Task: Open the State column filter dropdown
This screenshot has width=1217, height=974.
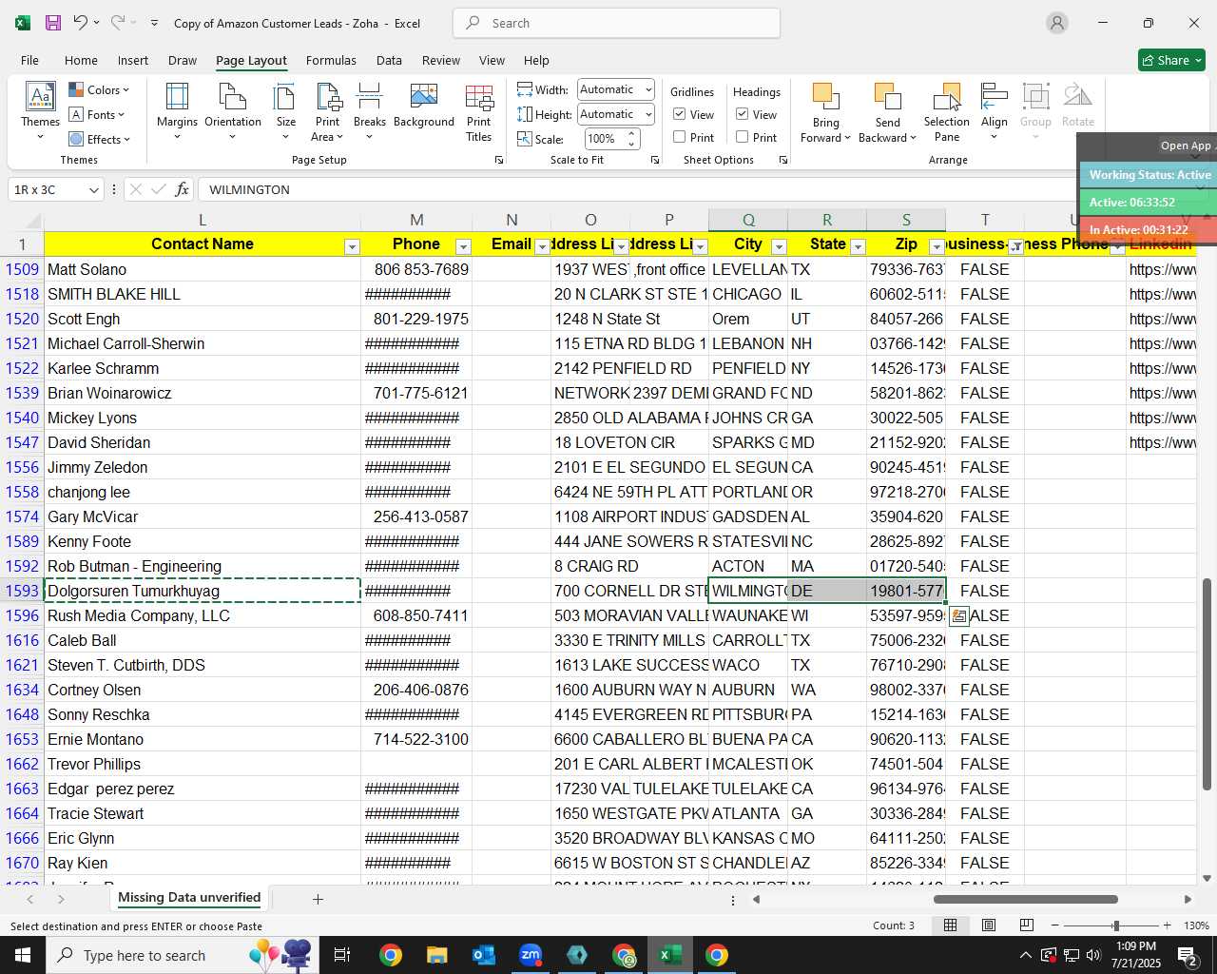Action: pos(858,247)
